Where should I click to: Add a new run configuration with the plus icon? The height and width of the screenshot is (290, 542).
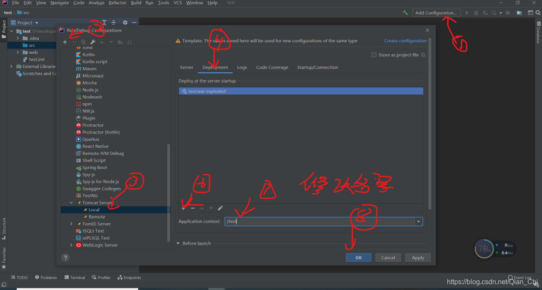pyautogui.click(x=65, y=42)
